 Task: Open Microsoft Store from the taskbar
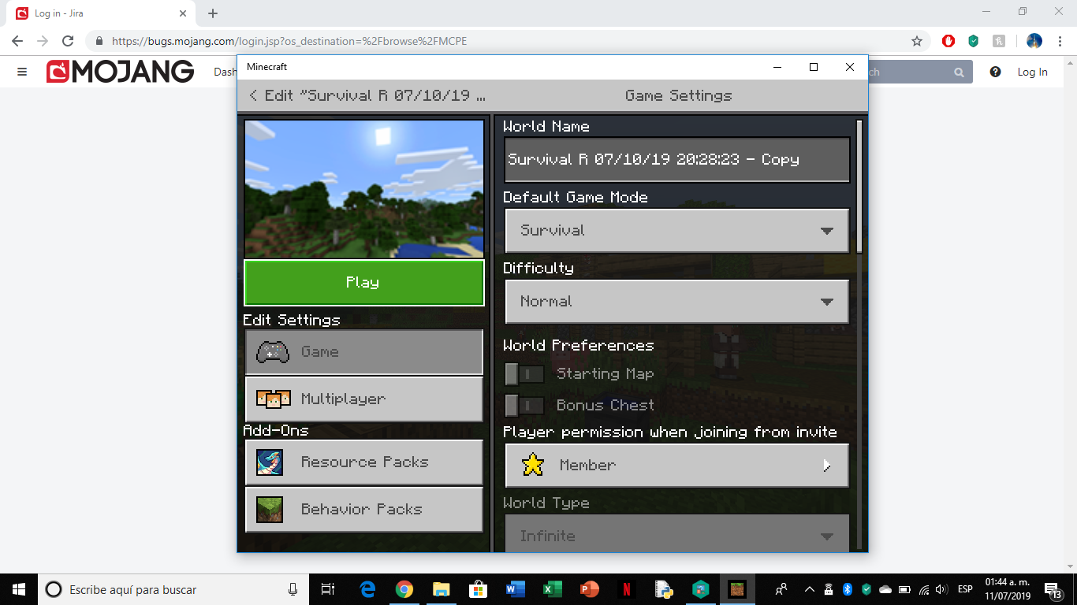478,589
